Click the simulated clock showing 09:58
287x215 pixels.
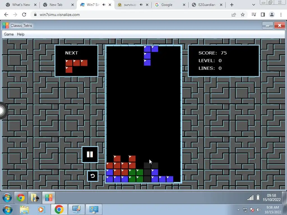(x=272, y=198)
